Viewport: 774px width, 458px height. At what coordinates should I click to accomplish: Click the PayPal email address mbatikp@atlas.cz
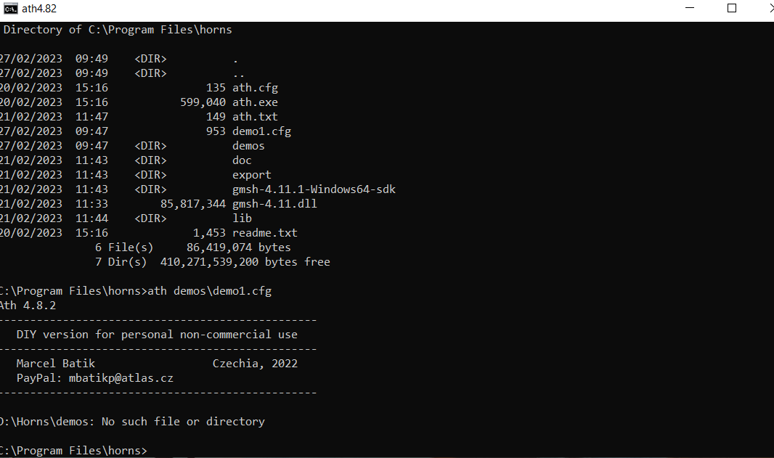(x=121, y=379)
